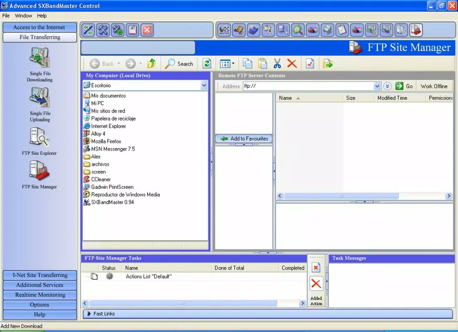Launch FTP Site Explorer from the sidebar
This screenshot has width=458, height=332.
pyautogui.click(x=39, y=141)
